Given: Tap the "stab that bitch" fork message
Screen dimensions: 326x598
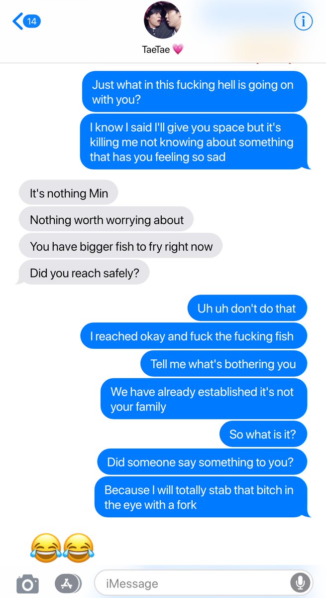Looking at the screenshot, I should coord(201,497).
